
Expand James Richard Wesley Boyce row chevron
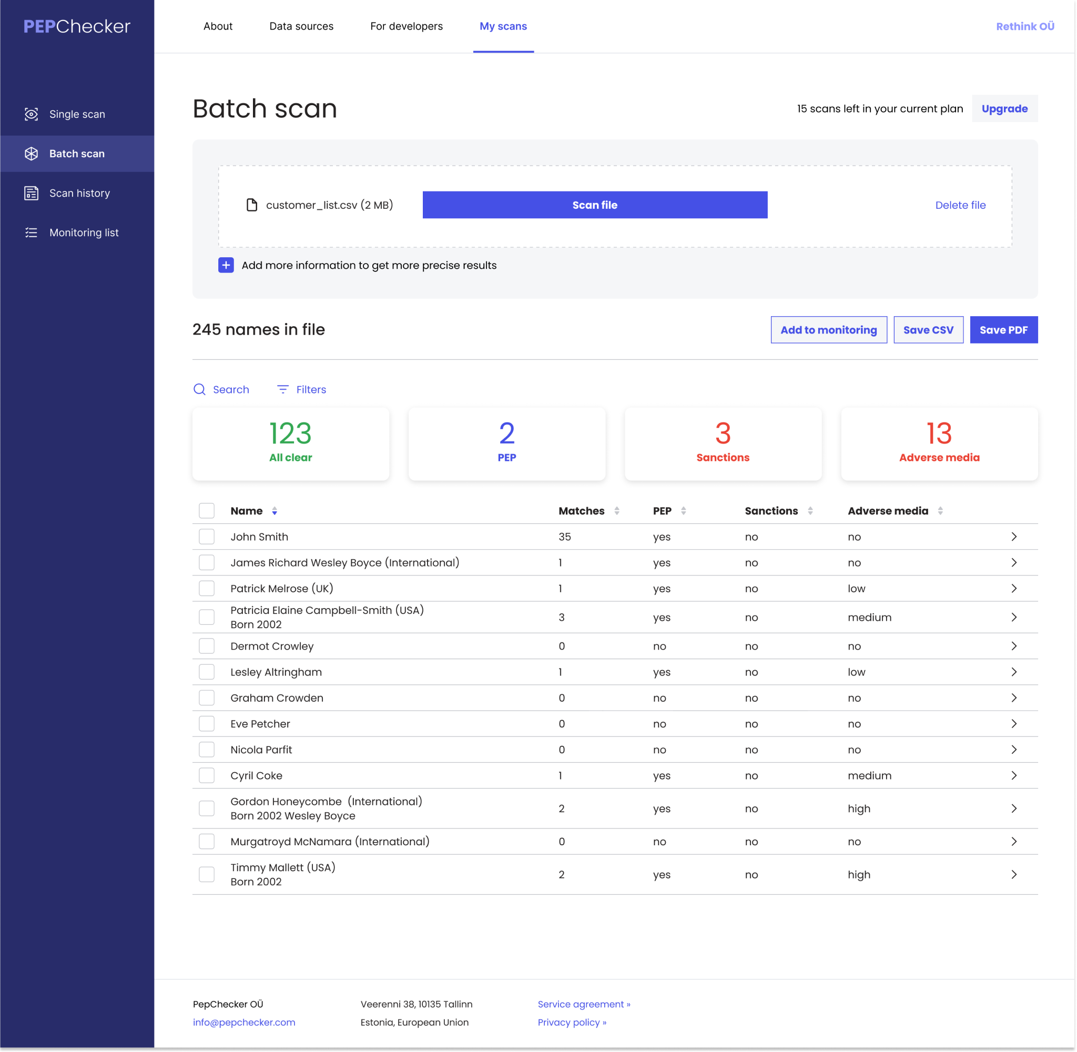tap(1014, 562)
